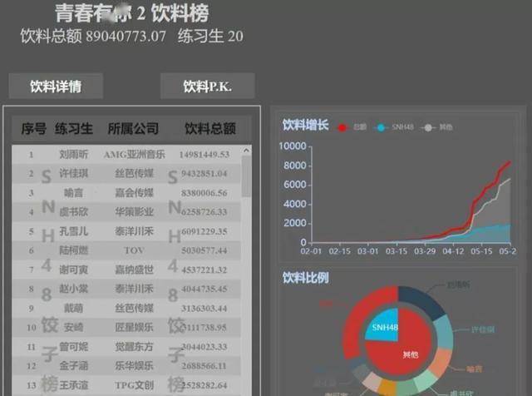Click company cell 匠星娱乐
Viewport: 532px width, 396px height.
click(x=135, y=328)
